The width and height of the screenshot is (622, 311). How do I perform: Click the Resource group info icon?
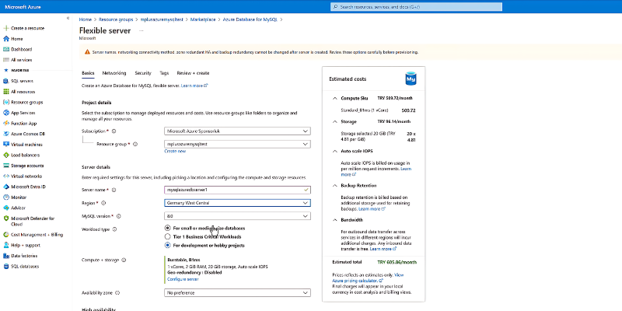[135, 144]
